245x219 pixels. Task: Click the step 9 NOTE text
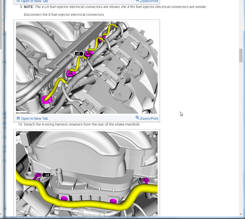[x=115, y=7]
